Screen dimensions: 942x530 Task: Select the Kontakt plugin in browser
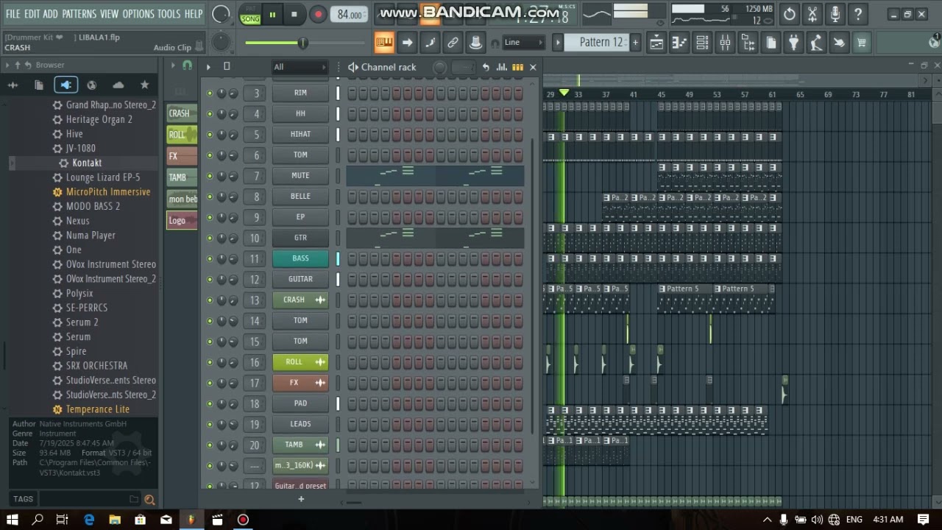(87, 163)
